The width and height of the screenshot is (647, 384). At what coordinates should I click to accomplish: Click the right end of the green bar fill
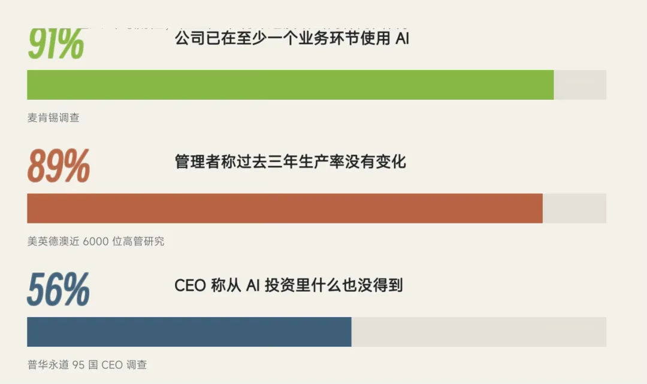tap(552, 85)
